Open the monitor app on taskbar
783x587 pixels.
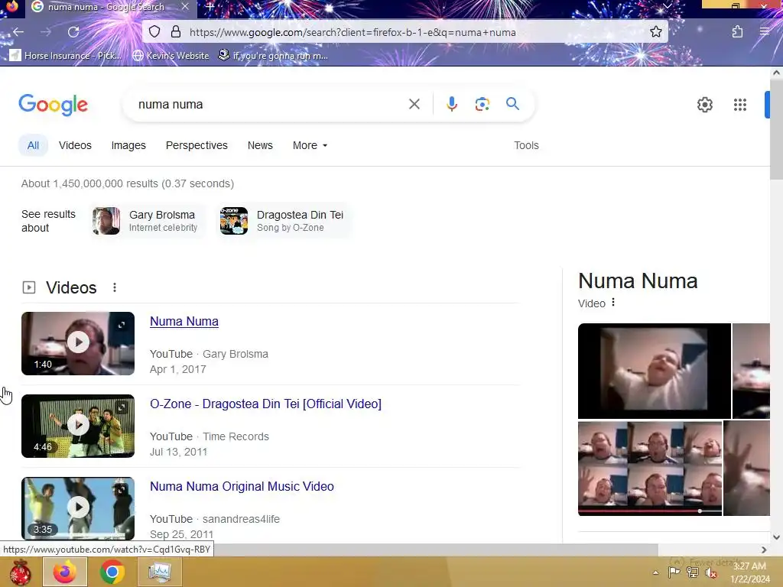click(159, 572)
